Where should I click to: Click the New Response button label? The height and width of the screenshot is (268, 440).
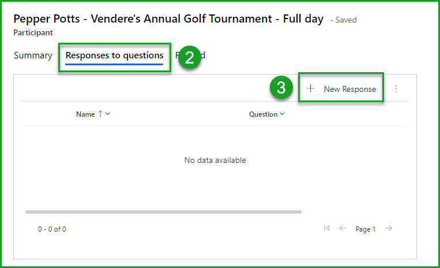coord(349,89)
